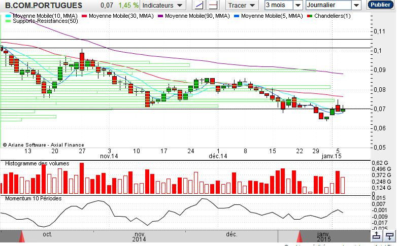This screenshot has width=397, height=246.
Task: Click the 0,07 last price value
Action: pyautogui.click(x=107, y=5)
